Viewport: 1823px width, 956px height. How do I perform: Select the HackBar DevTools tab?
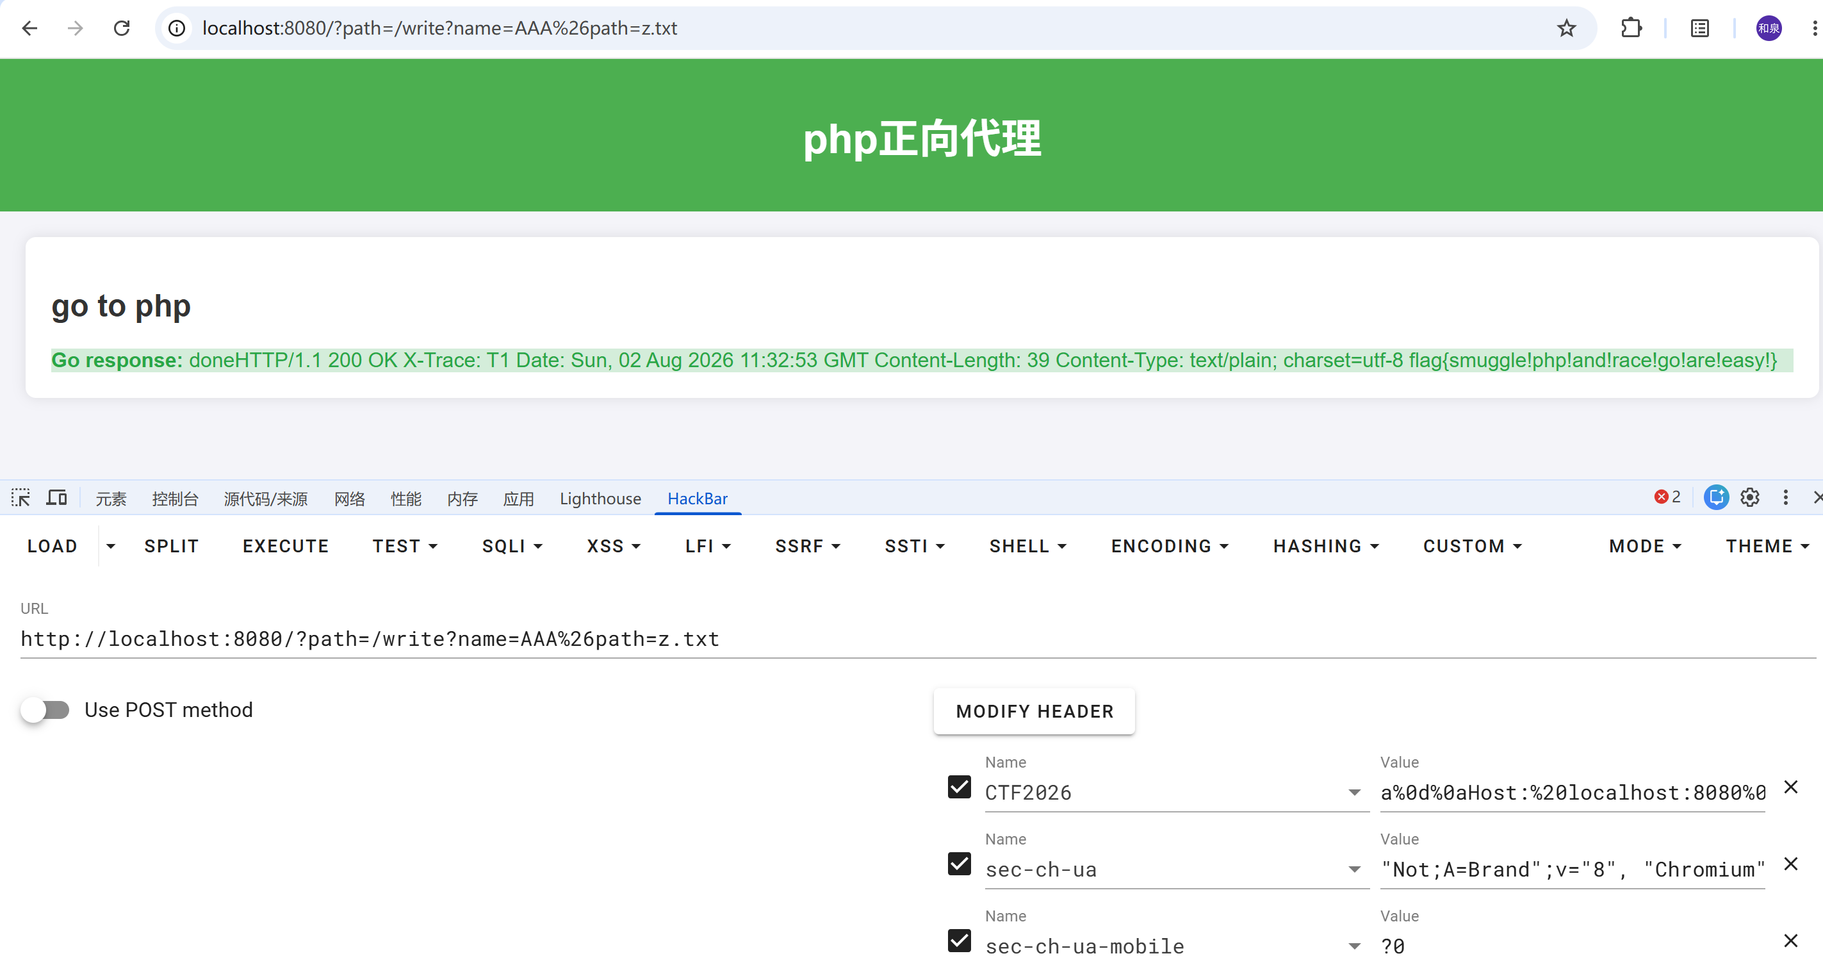(697, 499)
